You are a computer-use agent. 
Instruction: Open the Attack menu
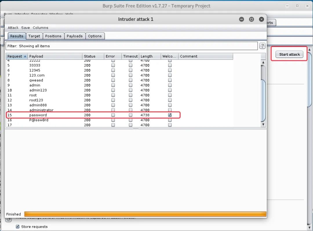tap(13, 28)
